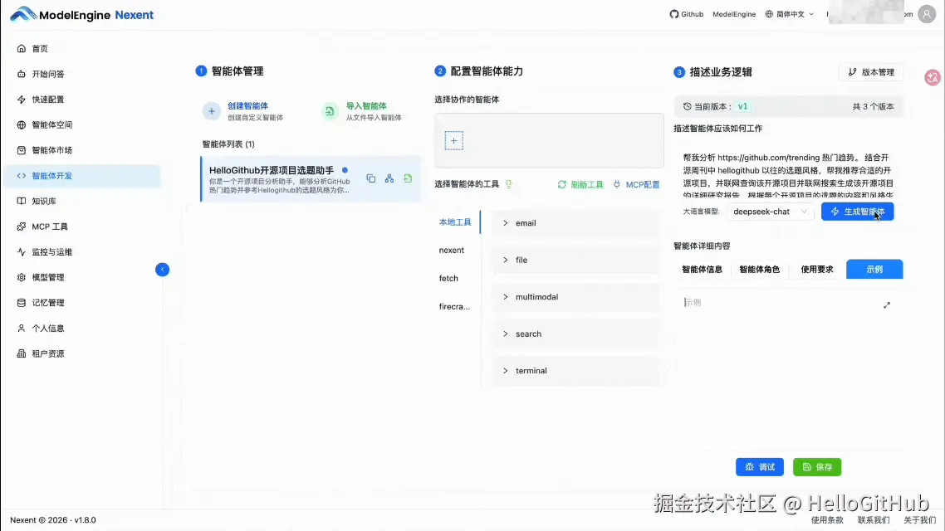Open MCP配置 settings
Screen dimensions: 945x531
click(636, 185)
